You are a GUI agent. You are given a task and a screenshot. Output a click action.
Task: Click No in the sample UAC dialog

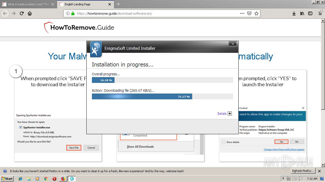click(x=297, y=142)
